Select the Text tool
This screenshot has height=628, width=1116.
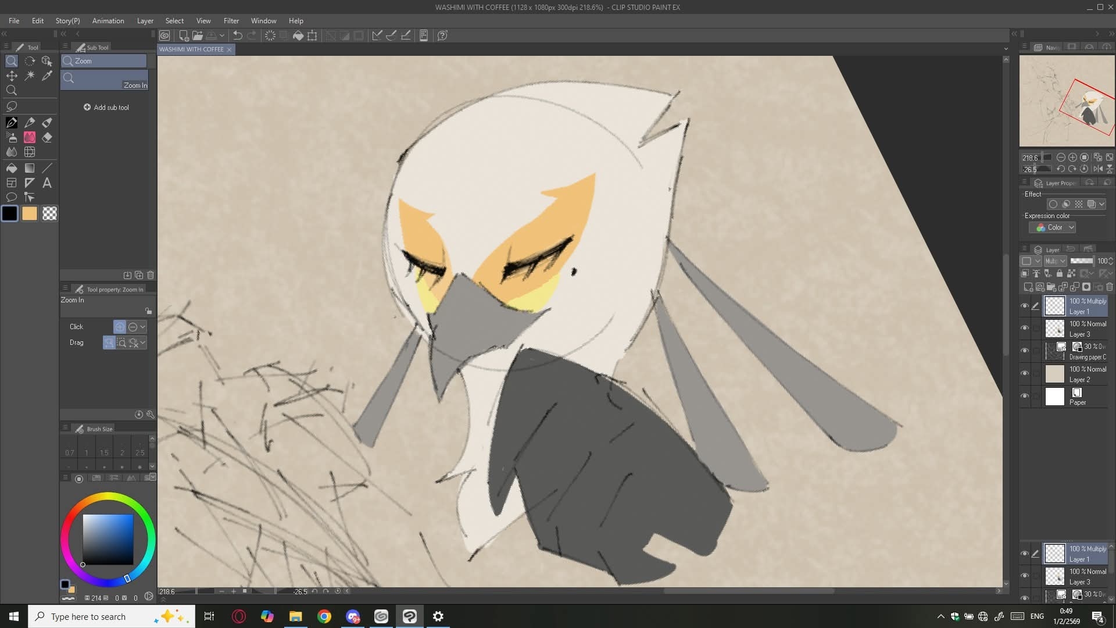pos(47,183)
